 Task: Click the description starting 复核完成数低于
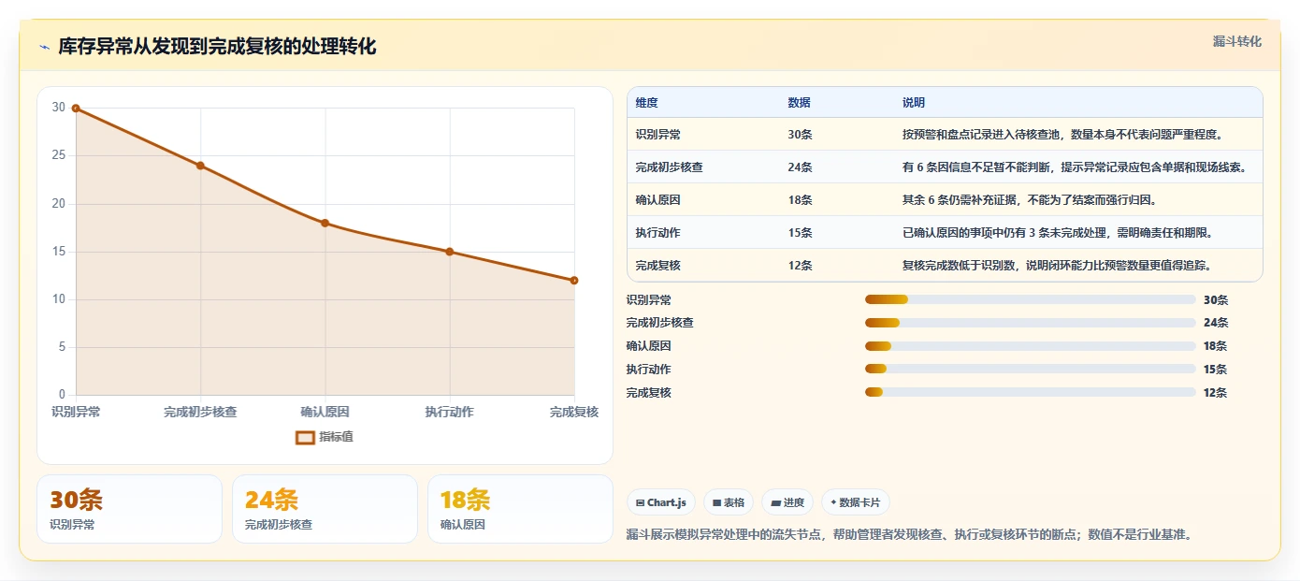tap(1057, 266)
